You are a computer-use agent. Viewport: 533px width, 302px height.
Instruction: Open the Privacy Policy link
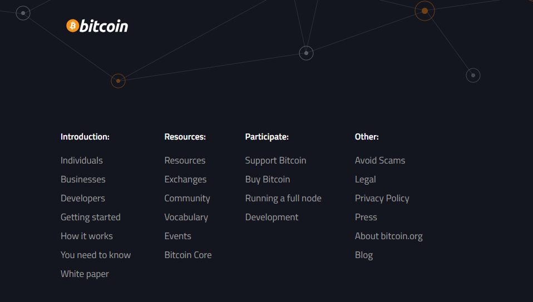tap(382, 198)
